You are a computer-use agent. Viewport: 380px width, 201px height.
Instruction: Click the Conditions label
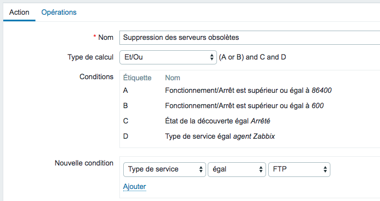pyautogui.click(x=96, y=77)
